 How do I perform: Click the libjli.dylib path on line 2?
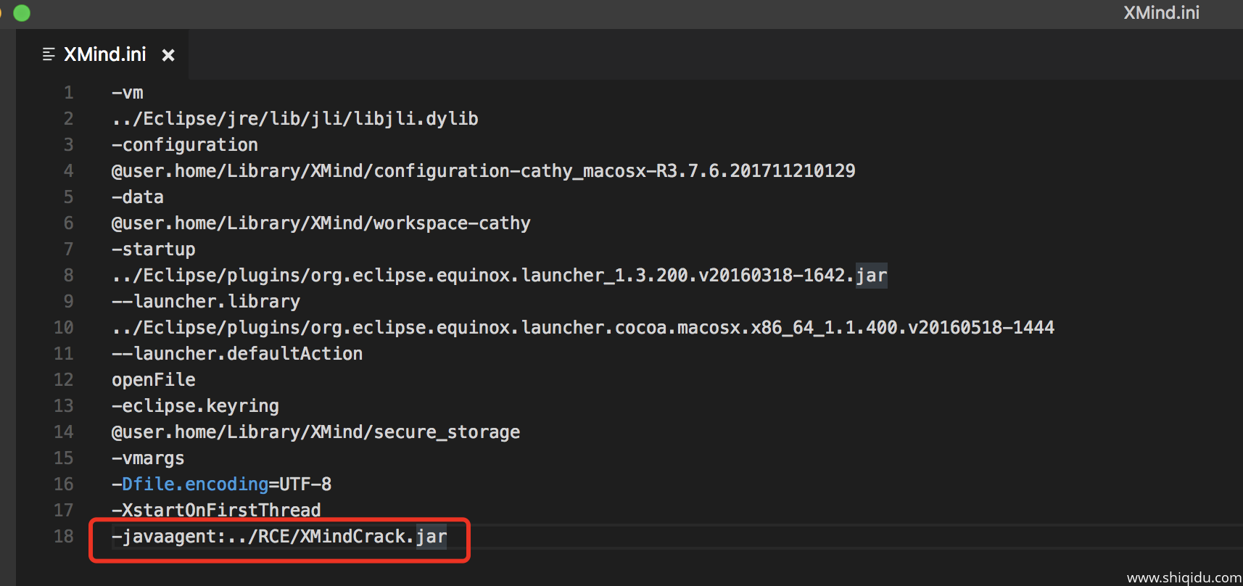coord(295,119)
